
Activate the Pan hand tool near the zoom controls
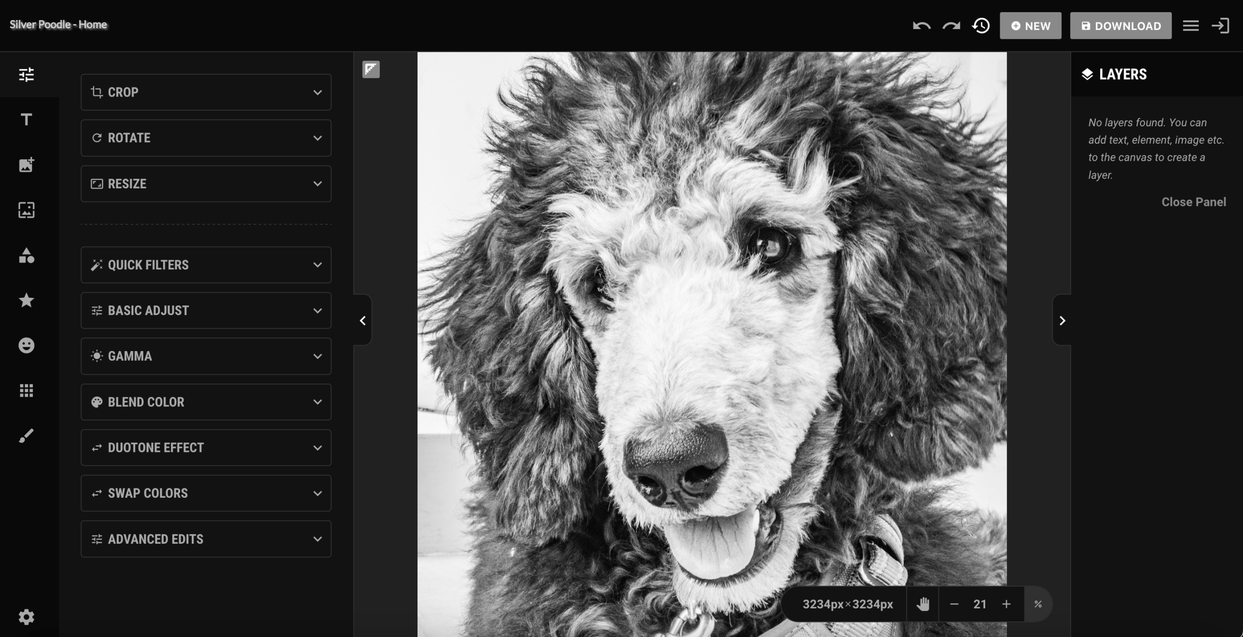click(922, 603)
